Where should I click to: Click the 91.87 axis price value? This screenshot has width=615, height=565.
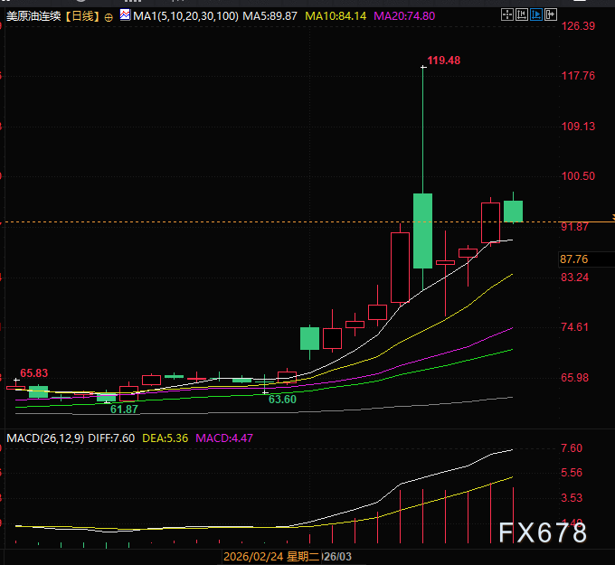point(574,227)
